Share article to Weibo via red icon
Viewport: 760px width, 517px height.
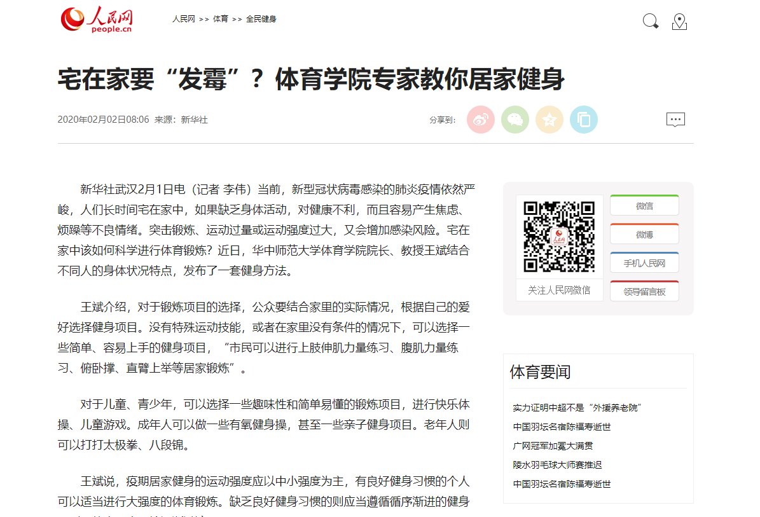(x=481, y=120)
